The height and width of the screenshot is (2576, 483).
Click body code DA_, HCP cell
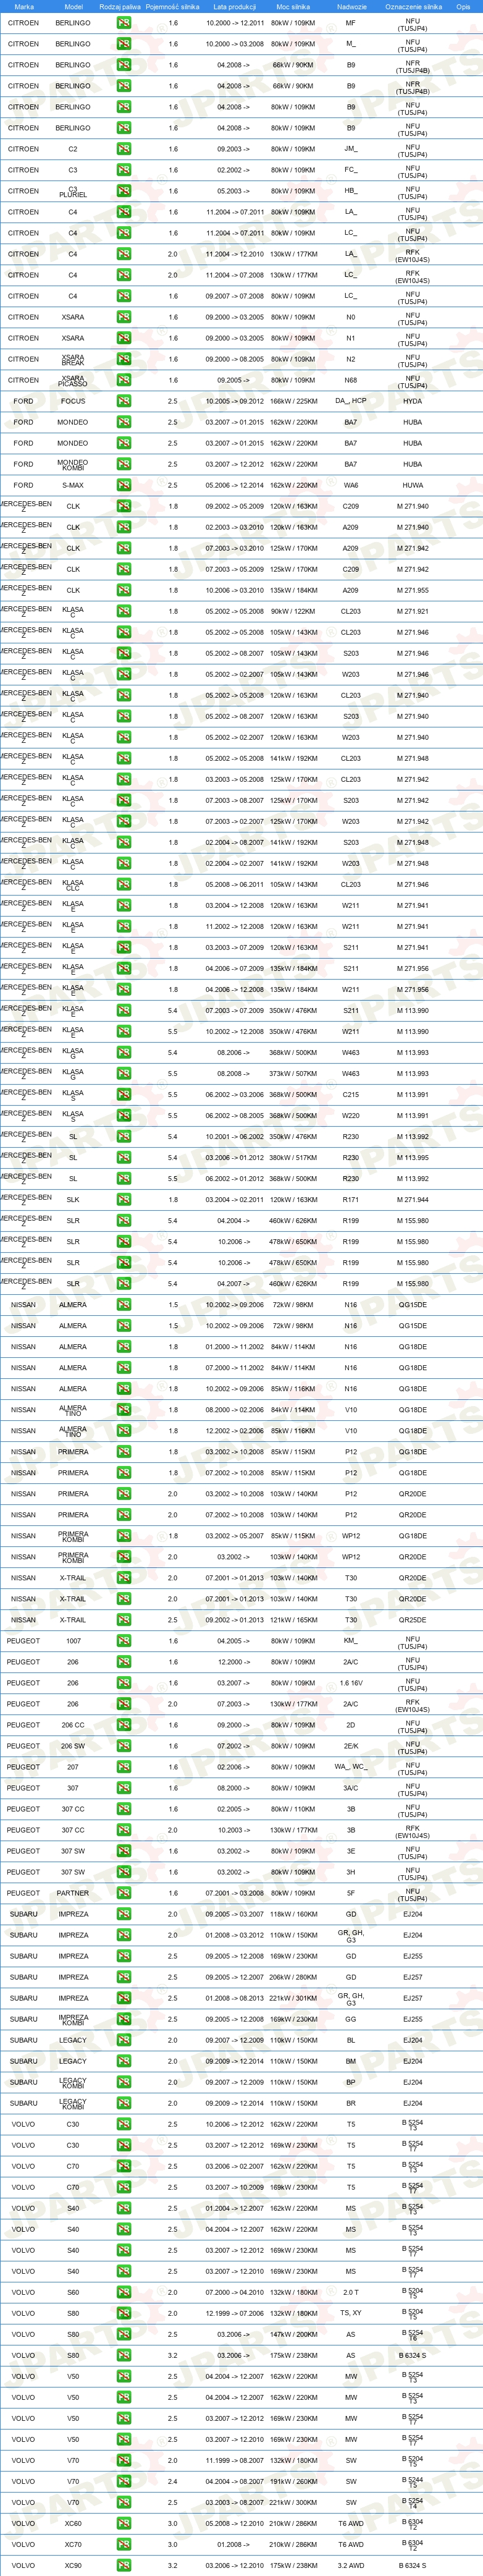pos(351,401)
